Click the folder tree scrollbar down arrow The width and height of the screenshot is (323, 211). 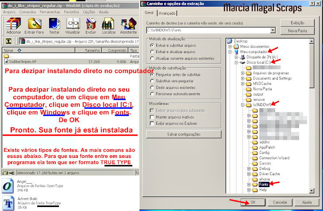coord(311,191)
